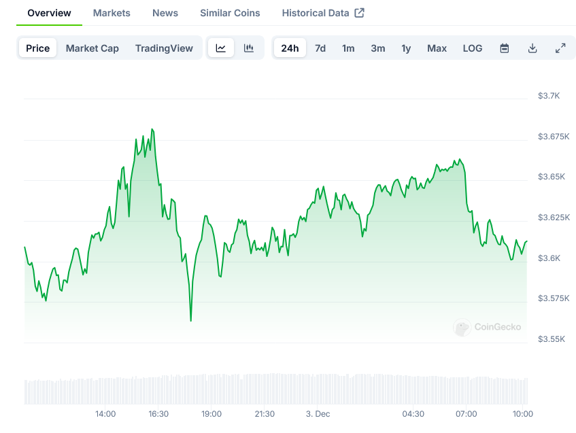Image resolution: width=576 pixels, height=433 pixels.
Task: Download the chart data
Action: [x=532, y=48]
